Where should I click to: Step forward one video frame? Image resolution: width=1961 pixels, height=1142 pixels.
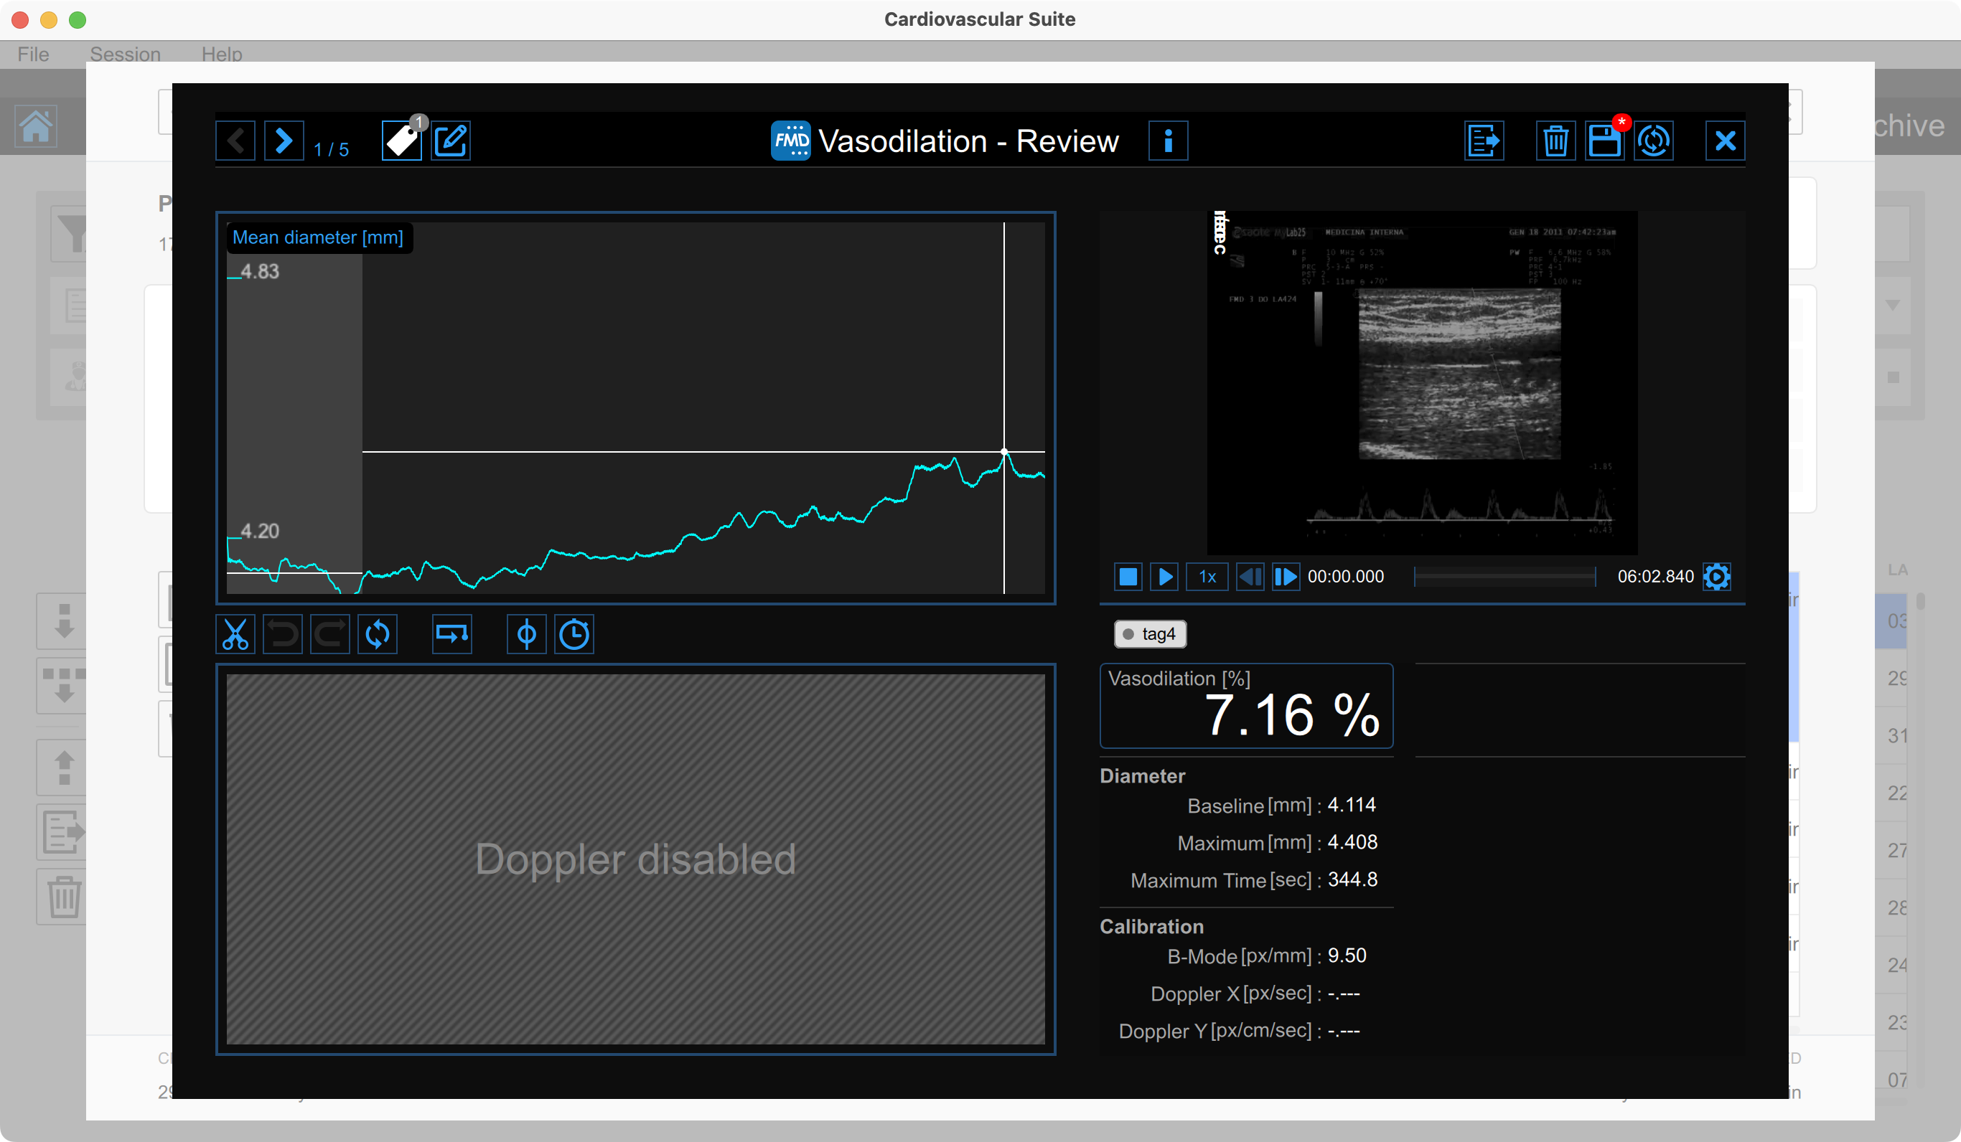click(x=1286, y=577)
